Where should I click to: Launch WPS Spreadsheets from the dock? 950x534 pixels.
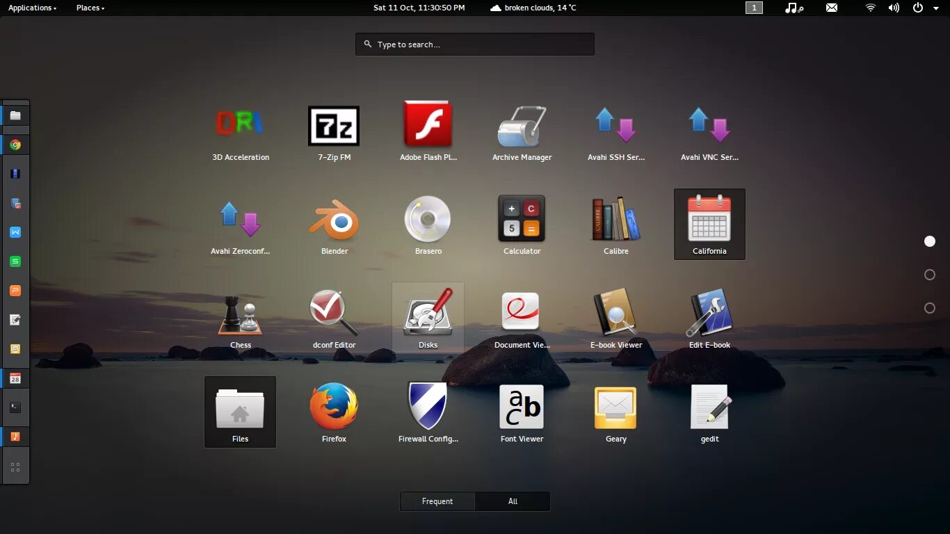pyautogui.click(x=15, y=261)
